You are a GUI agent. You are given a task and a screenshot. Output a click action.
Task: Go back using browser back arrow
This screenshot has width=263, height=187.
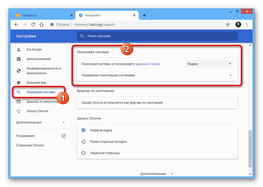[16, 25]
